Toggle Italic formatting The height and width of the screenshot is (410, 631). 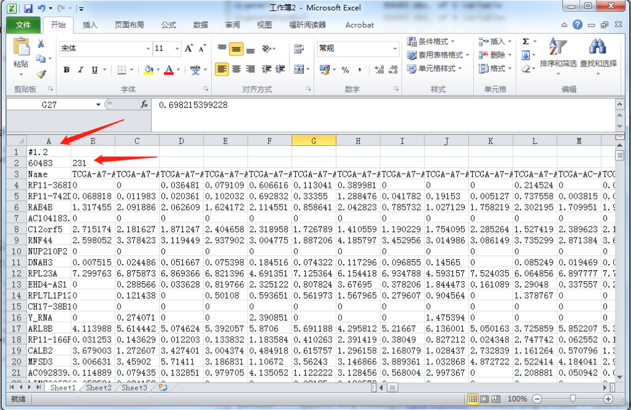pyautogui.click(x=81, y=70)
